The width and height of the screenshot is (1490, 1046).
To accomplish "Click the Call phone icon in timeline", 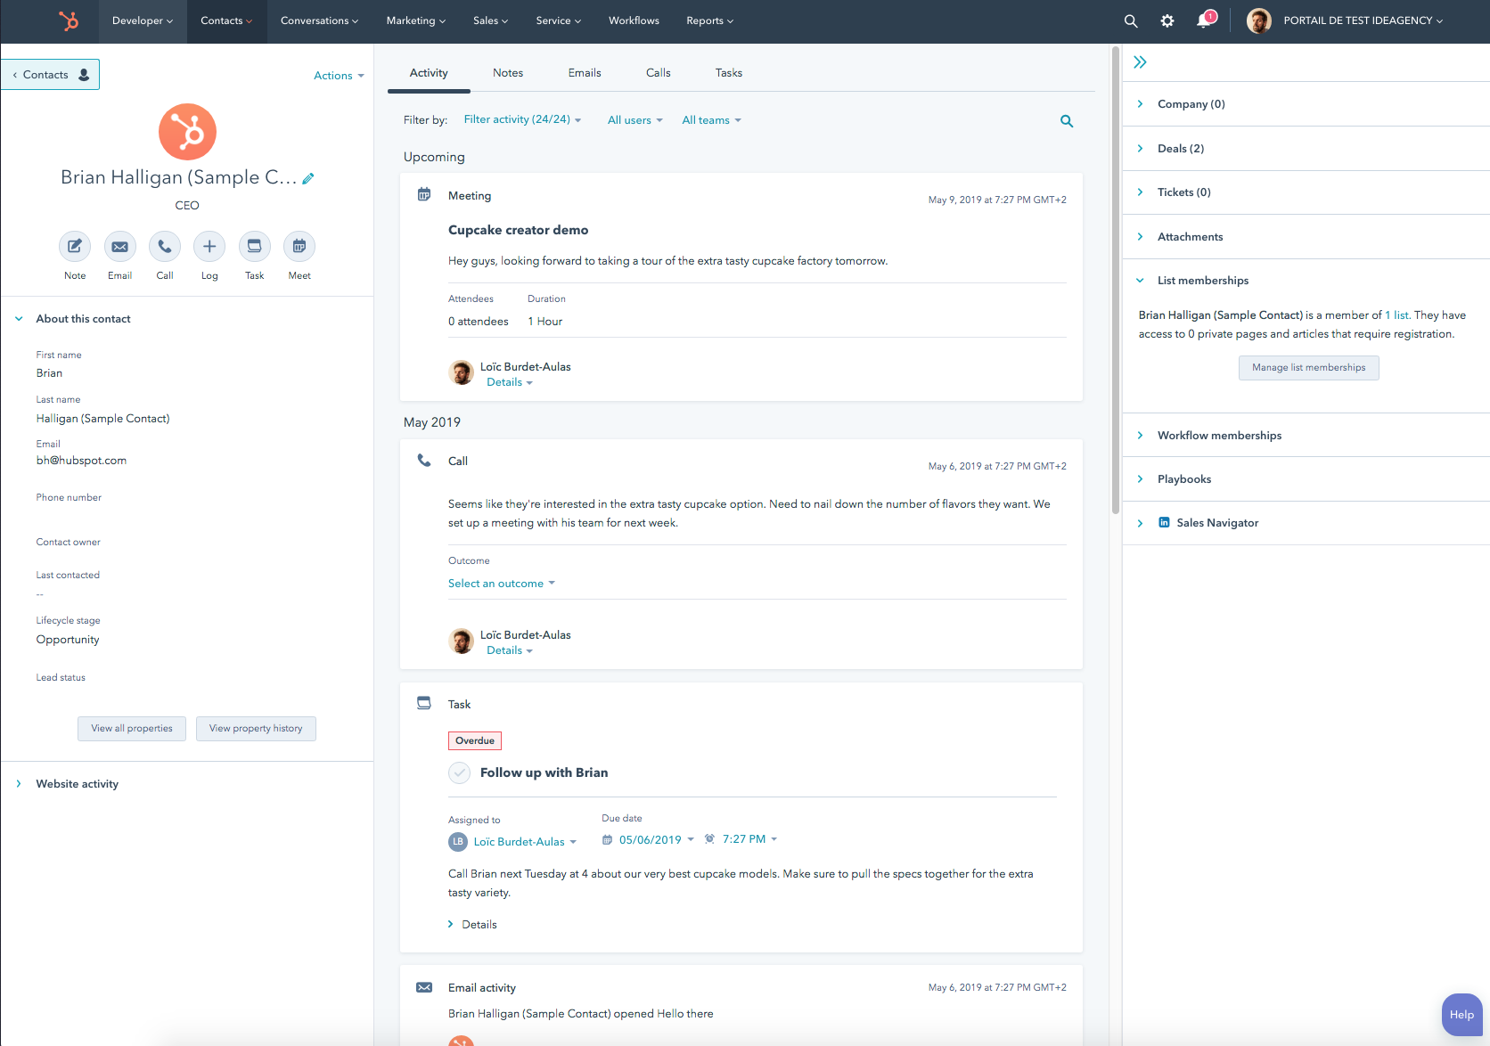I will (424, 461).
